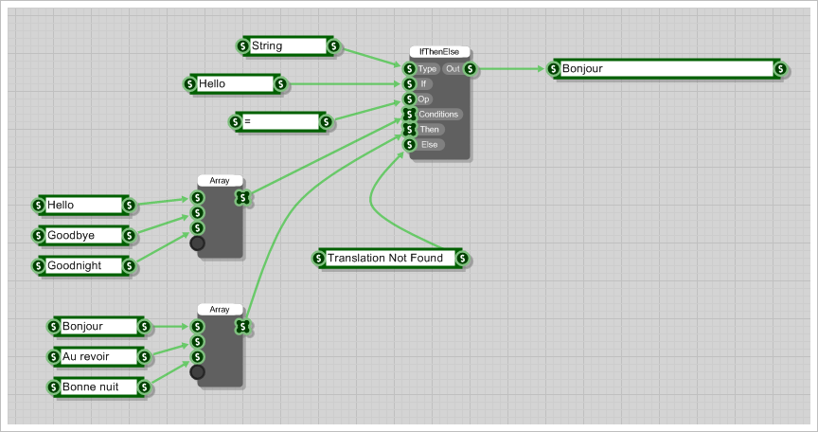Click the Type input port on IfThenElse
Screen dimensions: 818x432
(x=409, y=69)
